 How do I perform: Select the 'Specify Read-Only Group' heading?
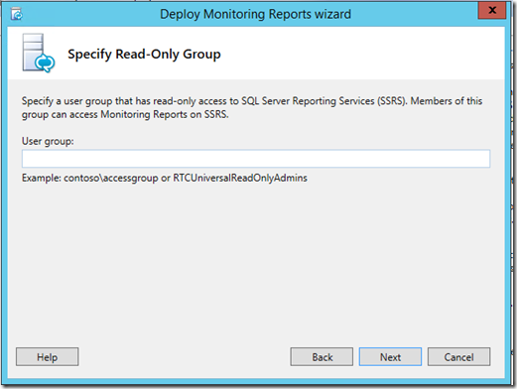coord(144,55)
